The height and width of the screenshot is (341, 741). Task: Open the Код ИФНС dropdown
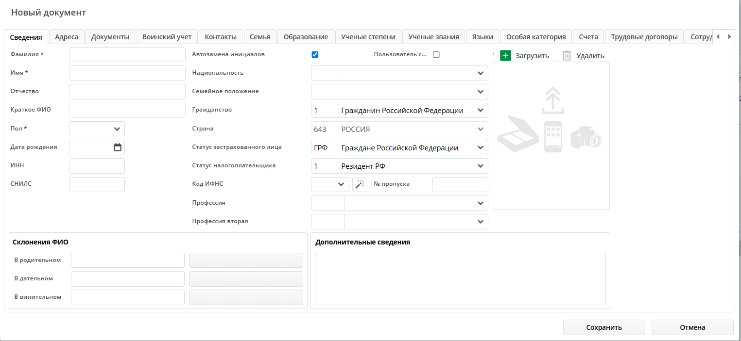tap(341, 184)
